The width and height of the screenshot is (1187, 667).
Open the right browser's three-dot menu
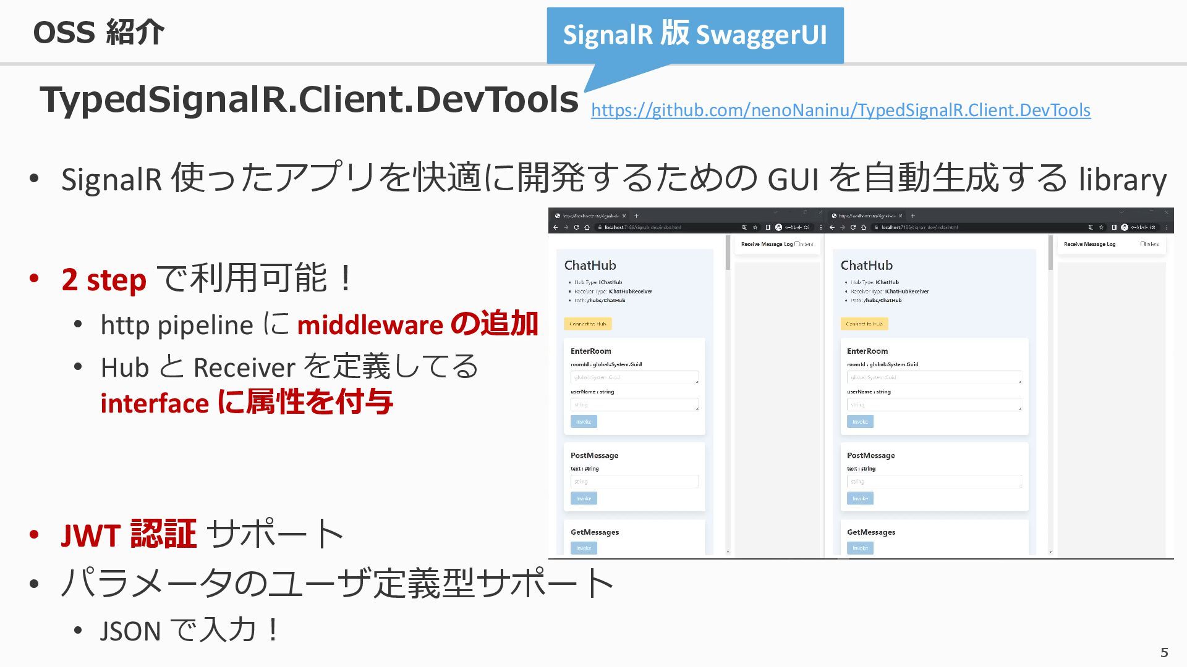1166,227
